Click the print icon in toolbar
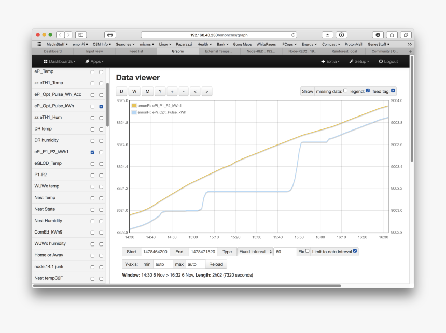 110,35
